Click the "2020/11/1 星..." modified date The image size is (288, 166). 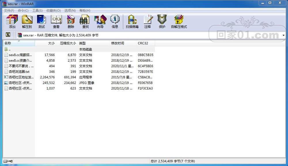pyautogui.click(x=122, y=66)
